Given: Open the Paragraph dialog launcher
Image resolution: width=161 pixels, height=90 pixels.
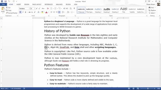Looking at the screenshot, I should (75, 16).
